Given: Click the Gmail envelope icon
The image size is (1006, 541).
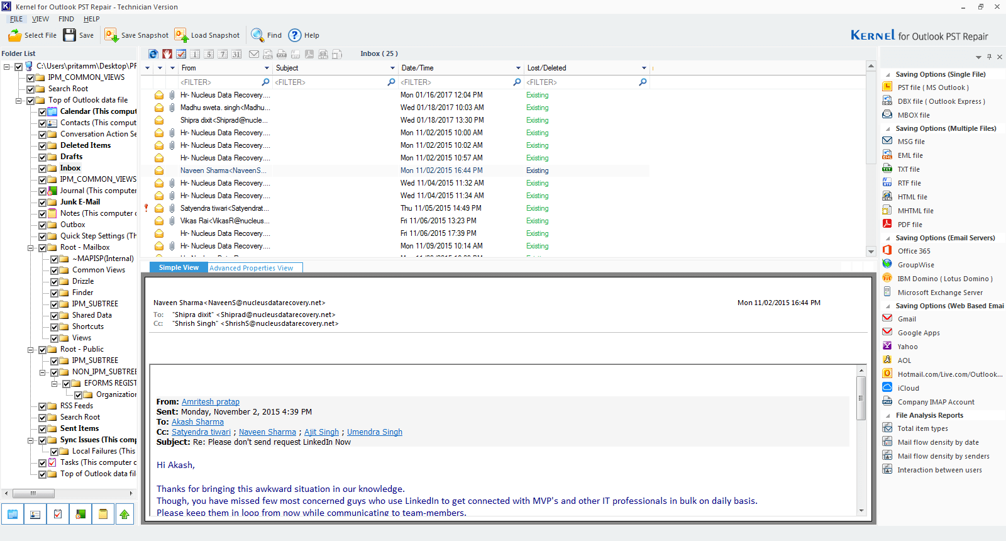Looking at the screenshot, I should tap(887, 318).
